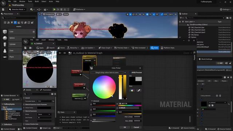Click the browse to asset icon in material editor

click(31, 48)
